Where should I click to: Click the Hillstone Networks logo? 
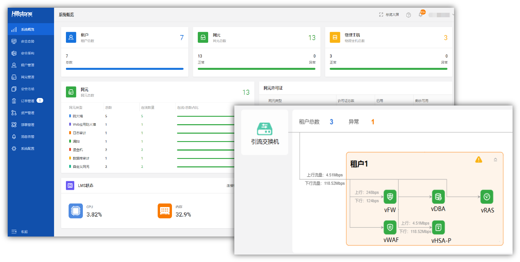point(22,14)
